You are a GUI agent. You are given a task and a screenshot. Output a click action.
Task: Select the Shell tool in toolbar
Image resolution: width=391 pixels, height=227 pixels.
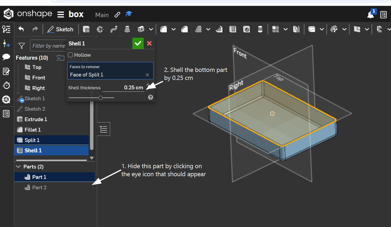pyautogui.click(x=233, y=29)
